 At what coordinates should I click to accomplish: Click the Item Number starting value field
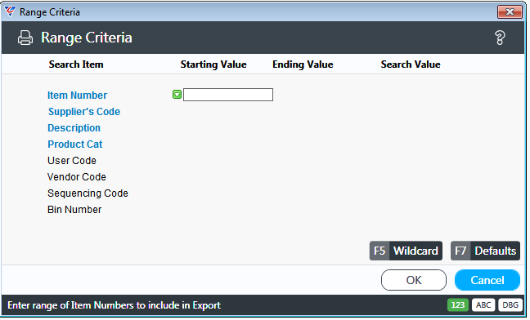tap(228, 95)
